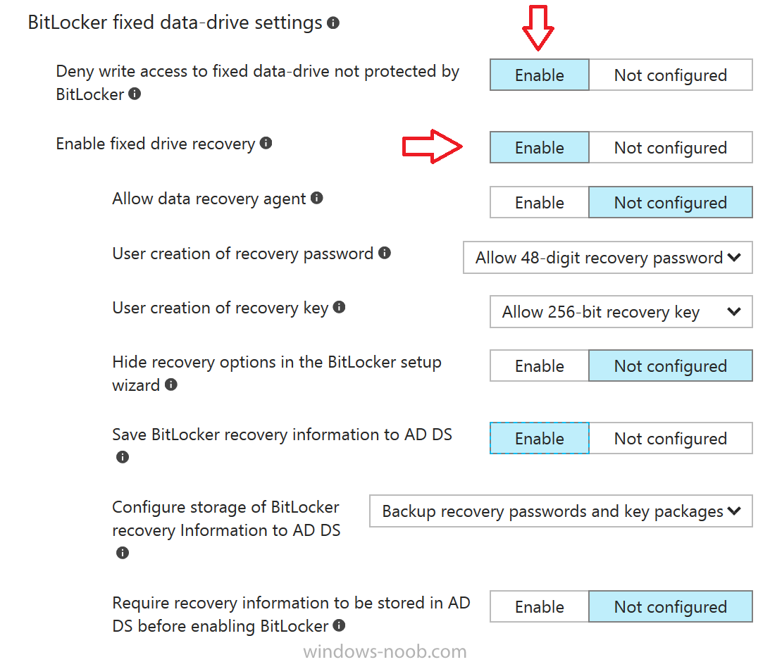Open info icon for Enable fixed drive recovery
The height and width of the screenshot is (662, 770).
[266, 143]
